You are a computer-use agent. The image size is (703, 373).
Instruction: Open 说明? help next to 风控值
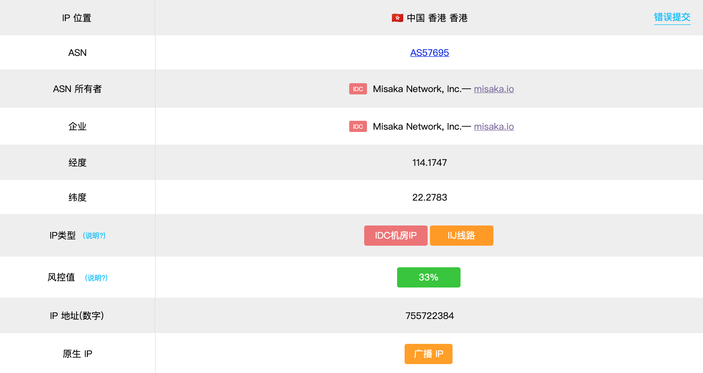pos(96,278)
